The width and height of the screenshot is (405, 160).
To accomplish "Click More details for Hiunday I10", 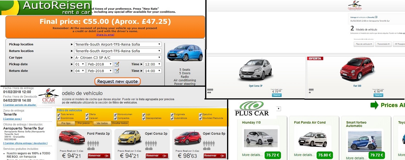I will 252,155.
